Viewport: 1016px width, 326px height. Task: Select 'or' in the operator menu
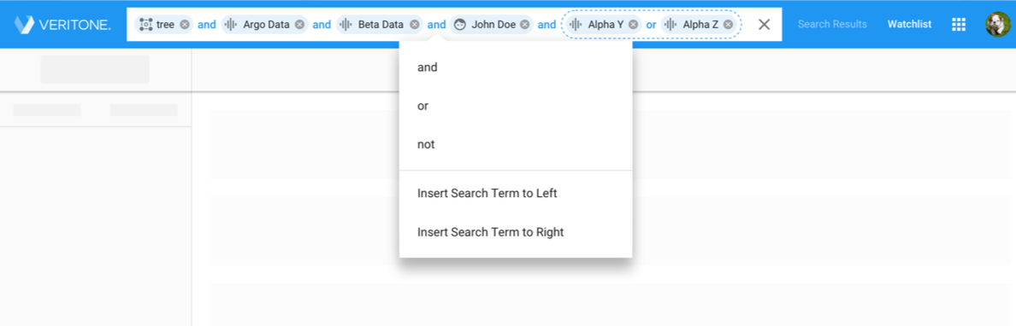pyautogui.click(x=516, y=106)
